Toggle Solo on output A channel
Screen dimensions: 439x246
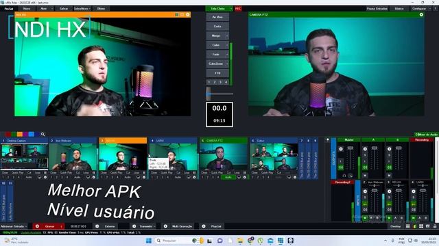tap(365, 155)
